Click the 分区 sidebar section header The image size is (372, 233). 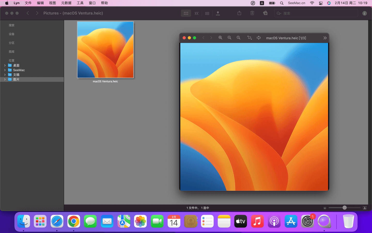point(12,43)
